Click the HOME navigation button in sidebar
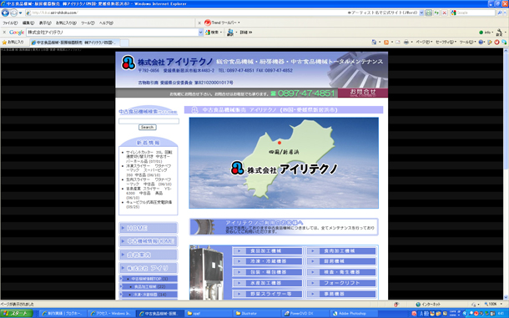Viewport: 509px width, 318px height. 149,229
